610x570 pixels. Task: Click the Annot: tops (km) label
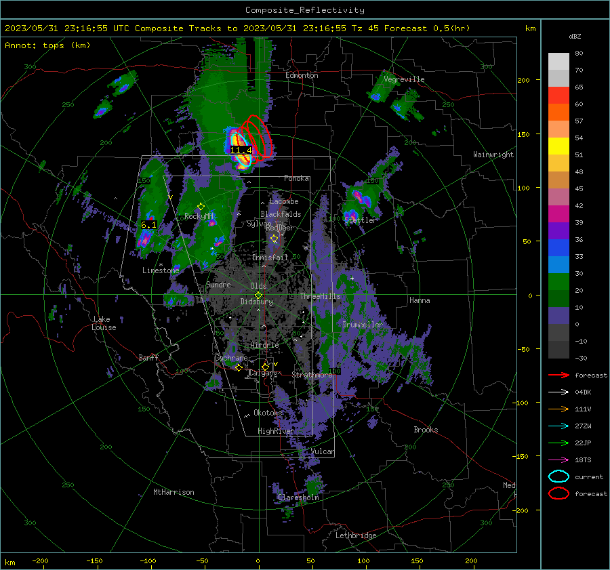click(47, 45)
